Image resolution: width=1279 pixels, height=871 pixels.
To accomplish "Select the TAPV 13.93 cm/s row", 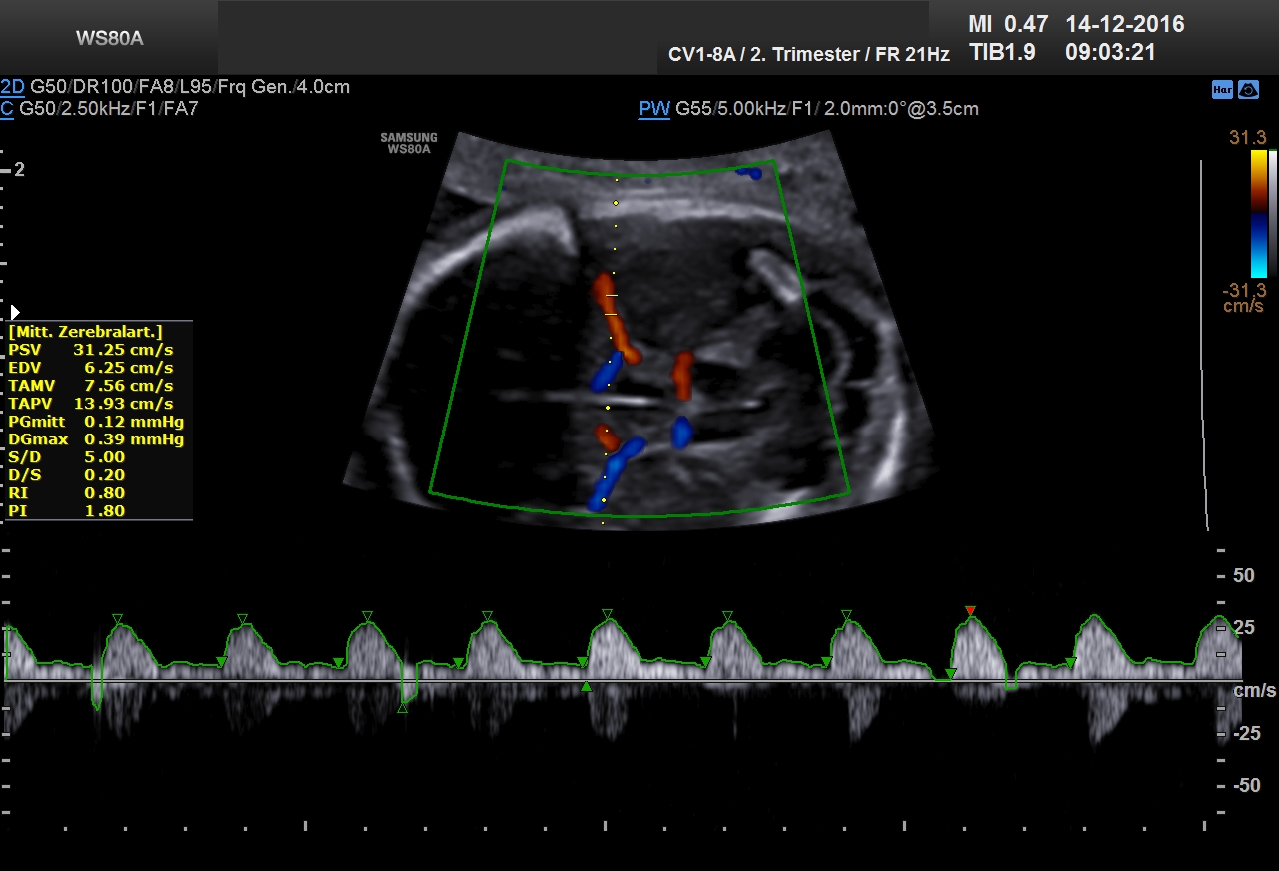I will tap(91, 403).
